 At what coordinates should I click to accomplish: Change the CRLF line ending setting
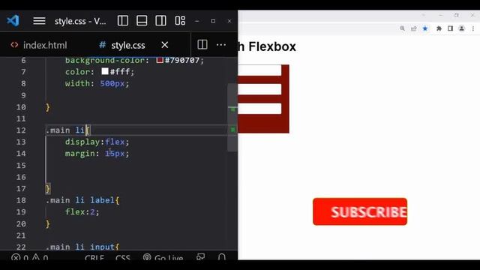click(x=94, y=258)
